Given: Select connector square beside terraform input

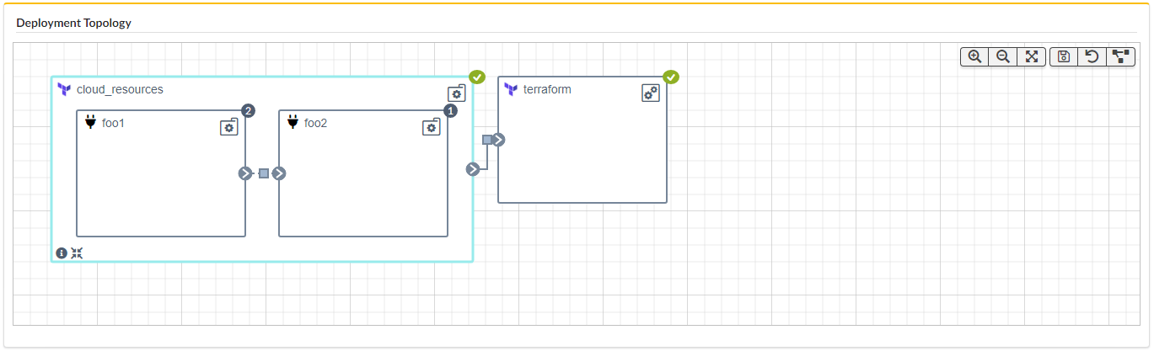Looking at the screenshot, I should (486, 140).
